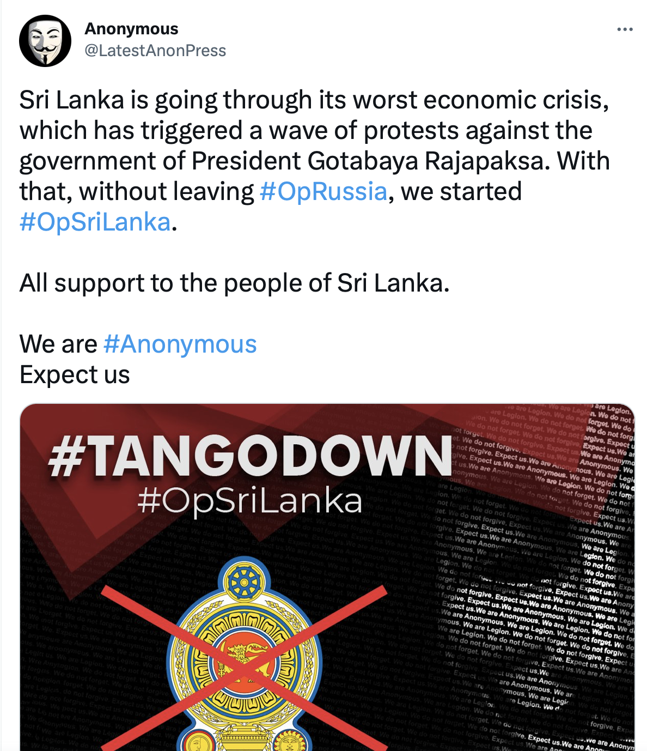
Task: Click the #Anonymous hashtag link
Action: tap(180, 344)
